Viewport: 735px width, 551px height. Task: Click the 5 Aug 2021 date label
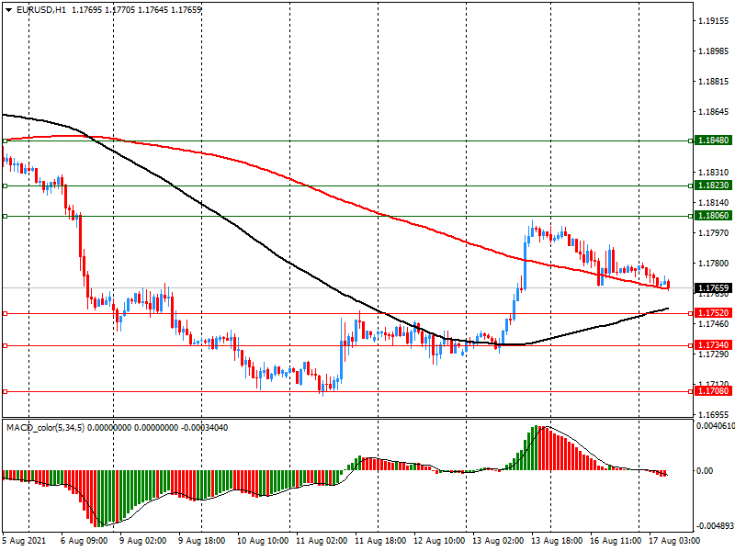[x=25, y=541]
